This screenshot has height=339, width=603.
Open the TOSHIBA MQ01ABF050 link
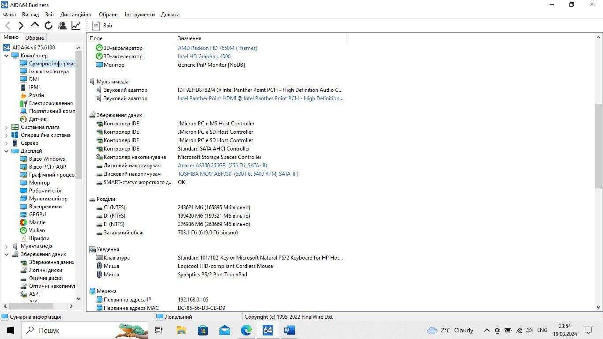click(x=238, y=174)
